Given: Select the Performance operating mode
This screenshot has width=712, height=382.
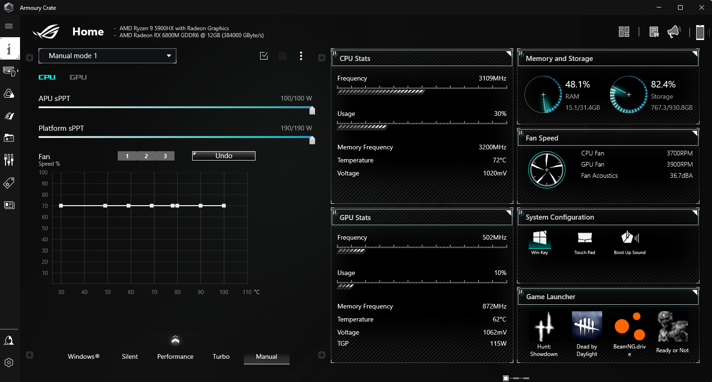Looking at the screenshot, I should click(175, 356).
